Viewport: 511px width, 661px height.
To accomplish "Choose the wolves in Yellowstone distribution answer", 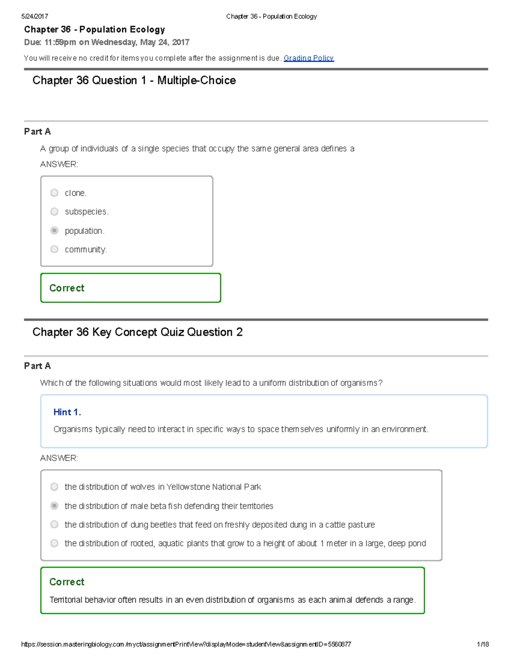I will point(54,487).
